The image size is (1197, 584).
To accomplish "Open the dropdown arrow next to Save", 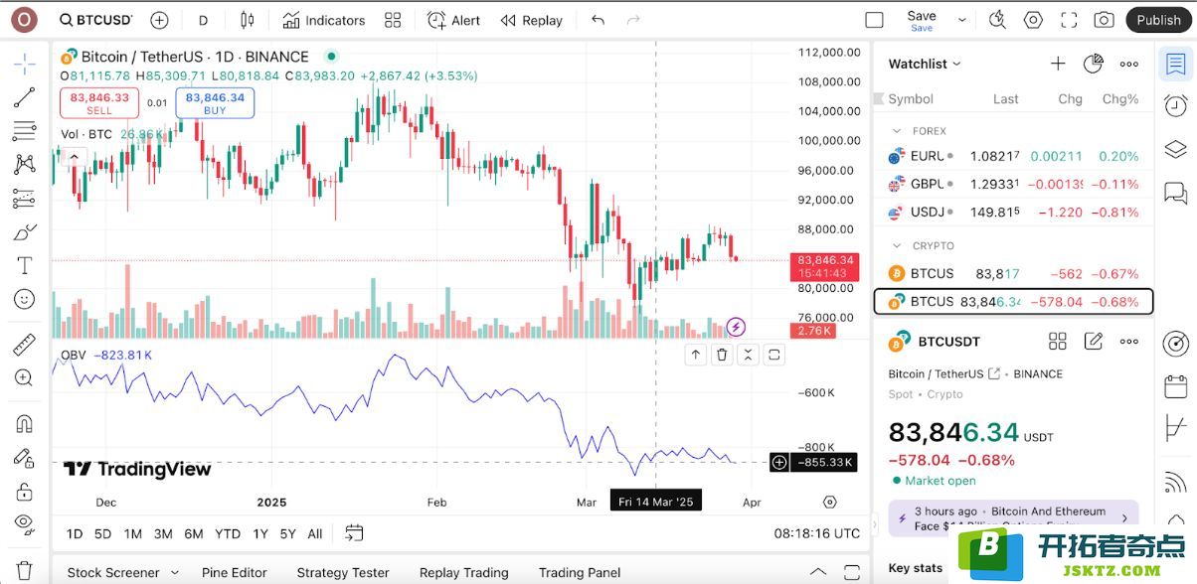I will click(x=961, y=20).
